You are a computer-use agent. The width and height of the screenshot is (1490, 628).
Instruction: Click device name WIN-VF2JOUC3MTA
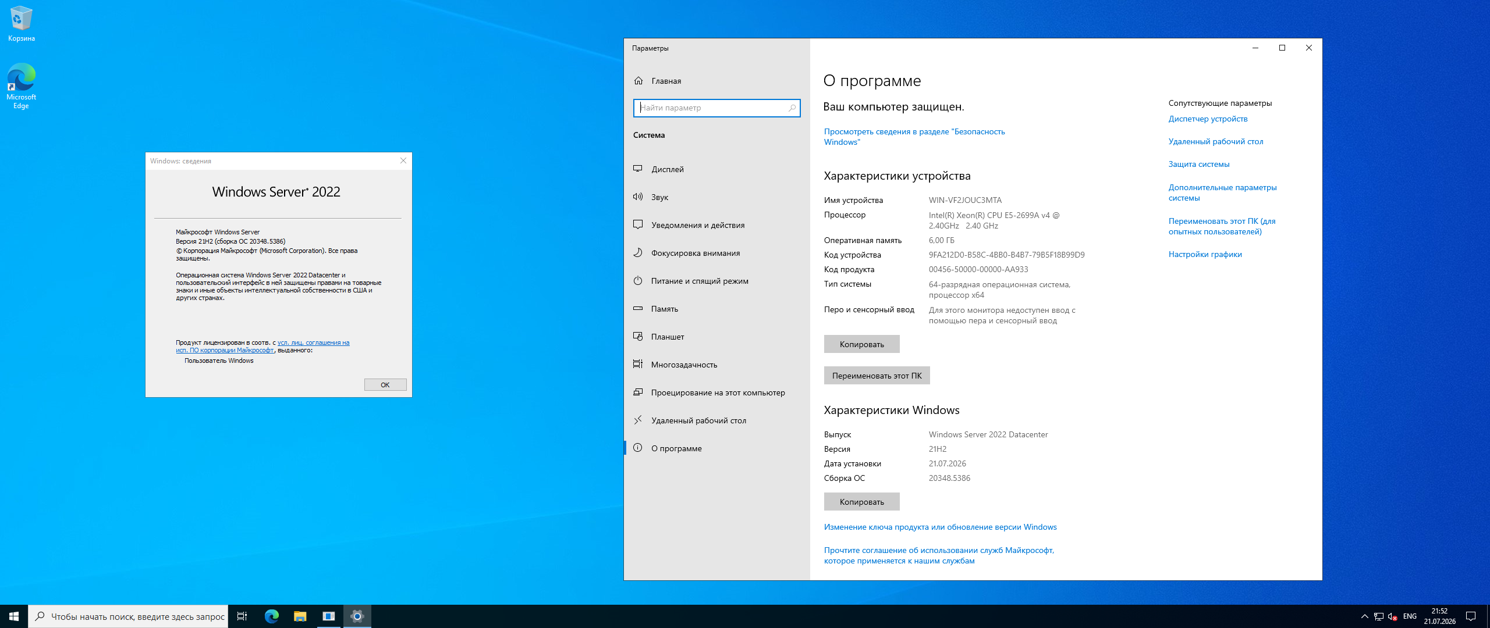965,200
